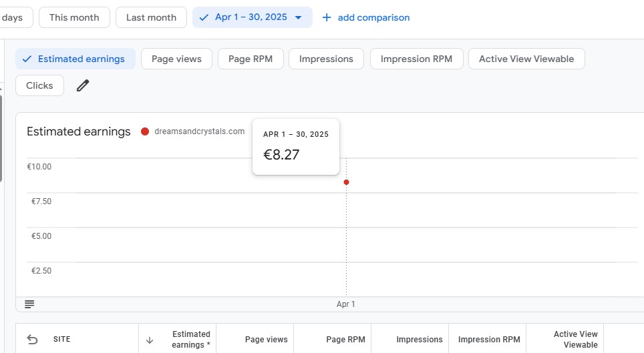This screenshot has width=644, height=353.
Task: Click the undo arrow beside SITE
Action: 32,340
